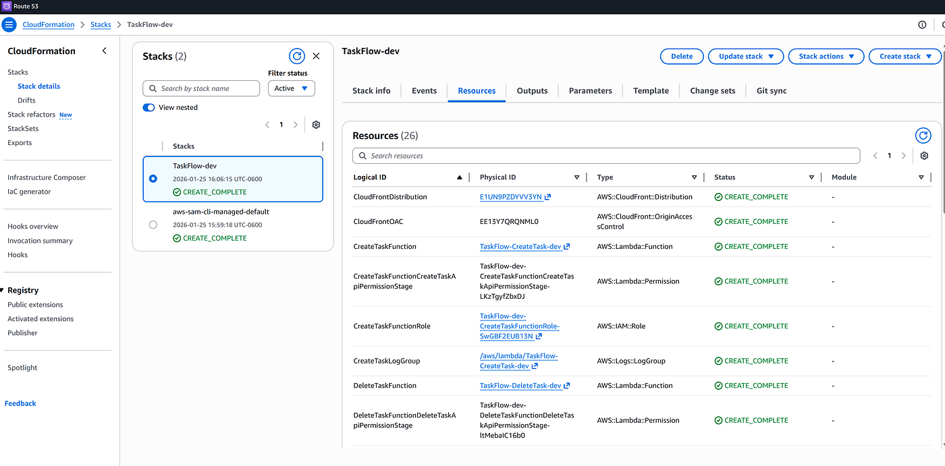Open external link icon next to E1UN9PZDYVV3YN

[x=547, y=197]
